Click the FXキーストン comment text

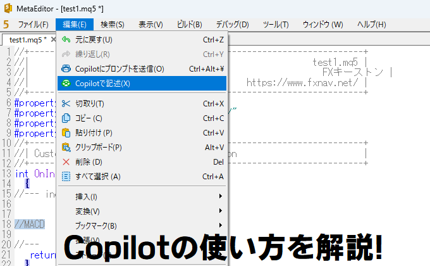[x=353, y=72]
